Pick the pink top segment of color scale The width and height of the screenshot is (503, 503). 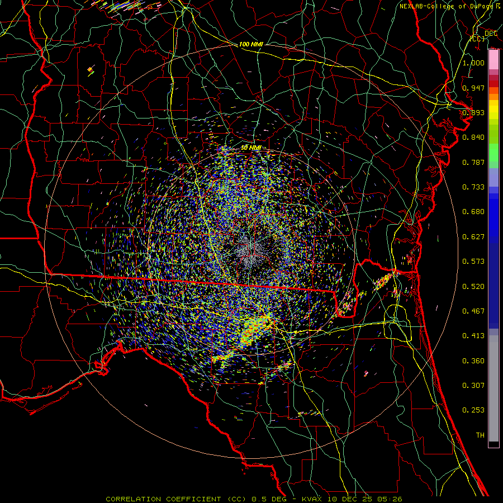coord(493,60)
